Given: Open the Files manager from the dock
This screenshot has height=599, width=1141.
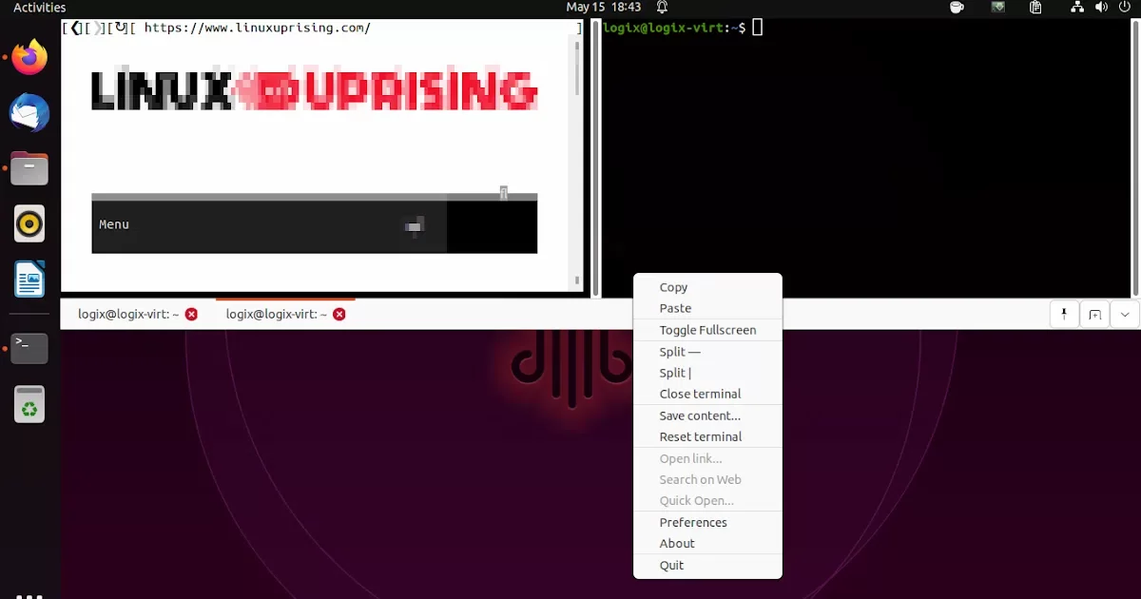Looking at the screenshot, I should [x=28, y=168].
